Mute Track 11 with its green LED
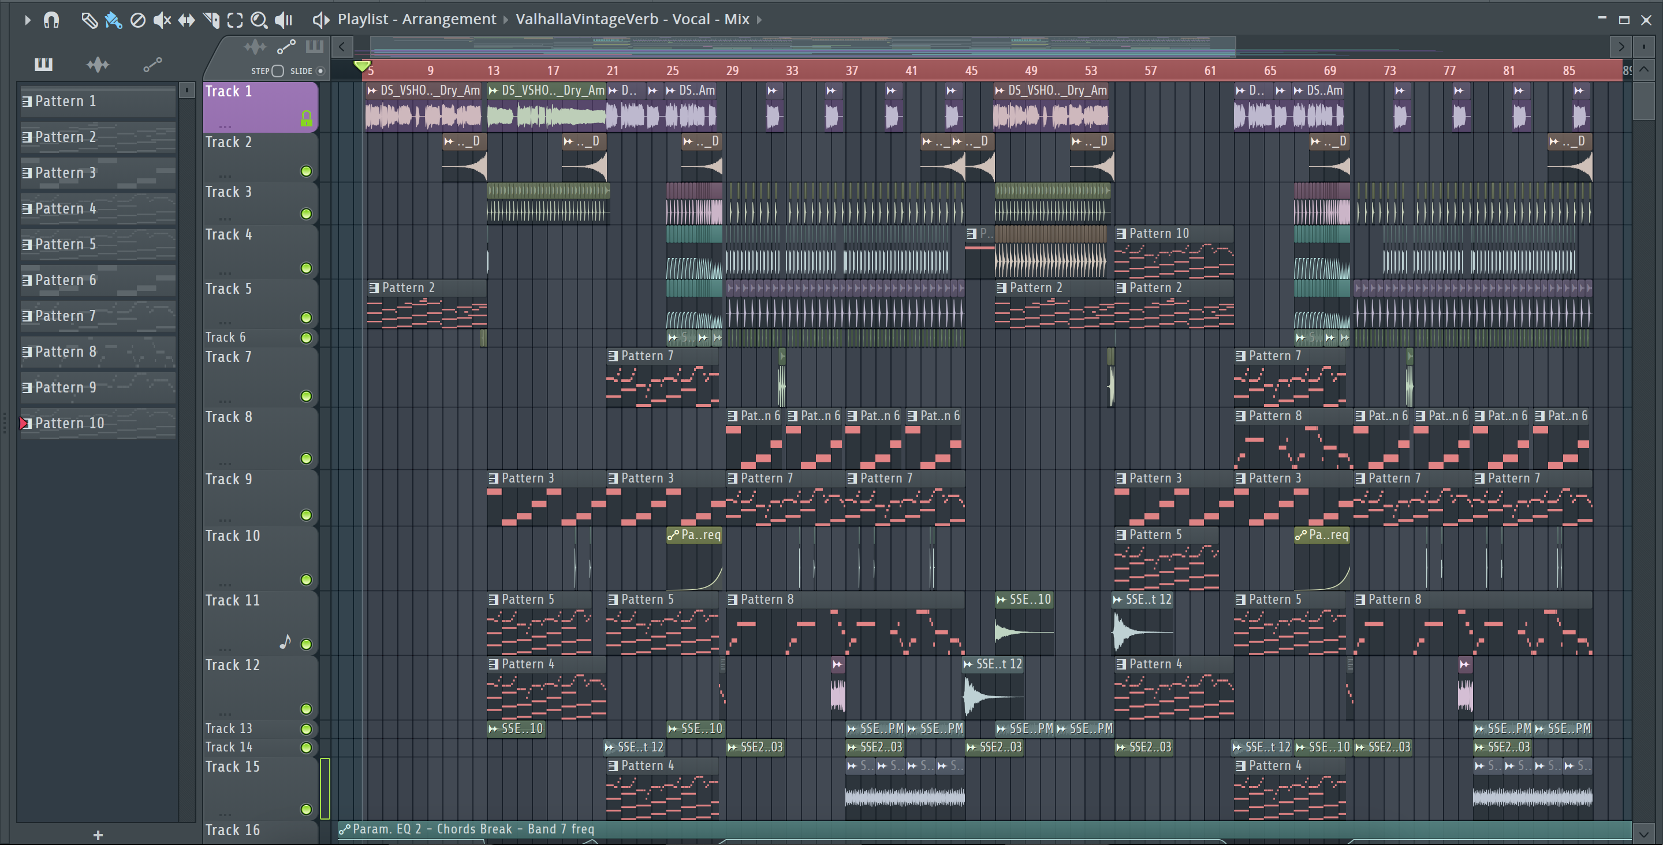This screenshot has height=845, width=1663. [307, 644]
